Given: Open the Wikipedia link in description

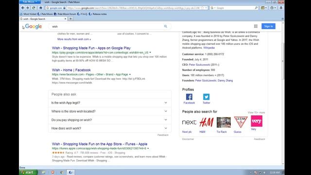Looking at the screenshot, I should [209, 48].
